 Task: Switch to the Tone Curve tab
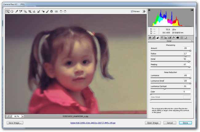[154, 37]
